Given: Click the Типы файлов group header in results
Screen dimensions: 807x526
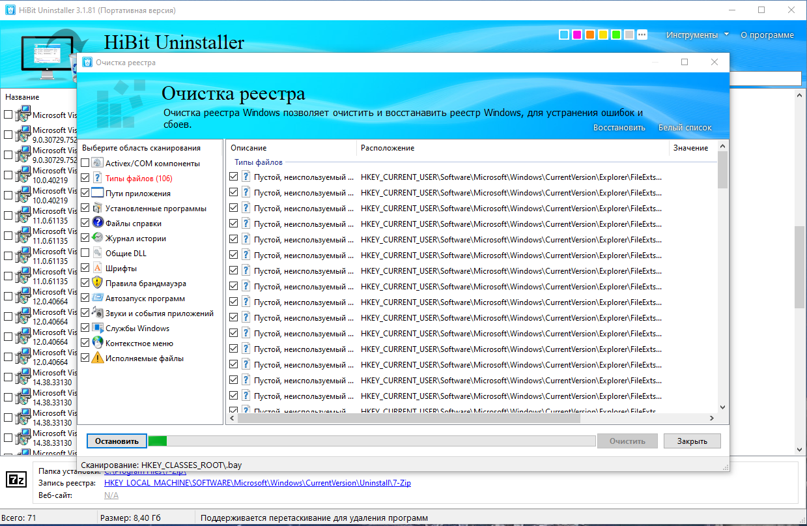Looking at the screenshot, I should (259, 162).
